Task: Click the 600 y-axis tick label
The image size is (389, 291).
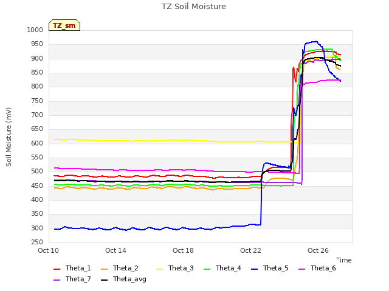Action: point(37,143)
